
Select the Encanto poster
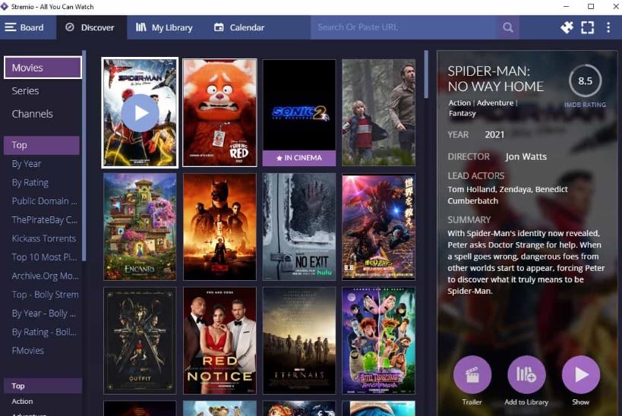(x=140, y=227)
